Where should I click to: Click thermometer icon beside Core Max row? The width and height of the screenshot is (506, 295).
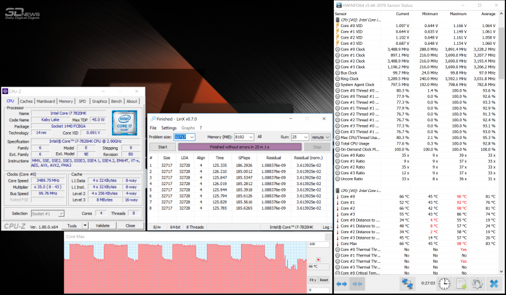pyautogui.click(x=338, y=244)
